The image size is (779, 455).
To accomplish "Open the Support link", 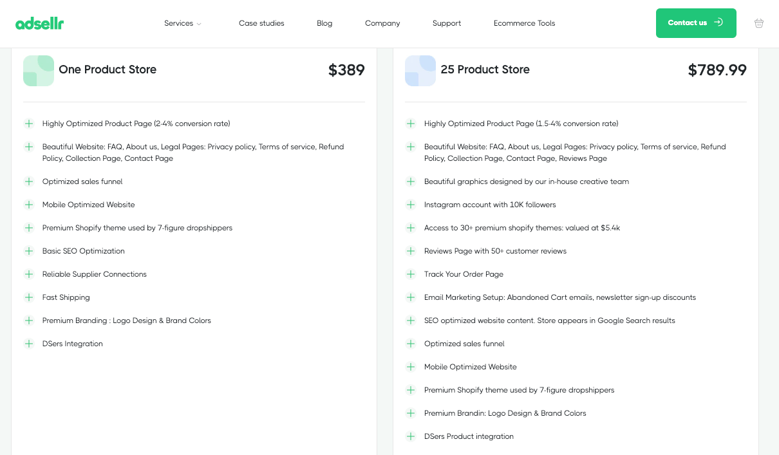I will 447,23.
